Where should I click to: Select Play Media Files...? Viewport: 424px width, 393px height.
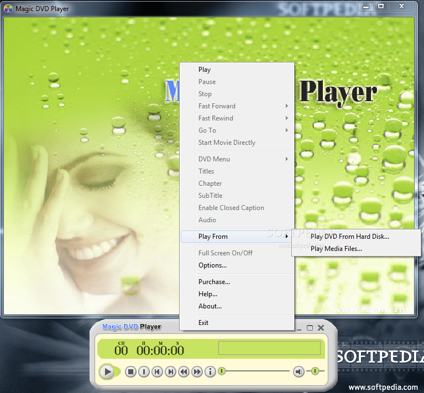[356, 249]
